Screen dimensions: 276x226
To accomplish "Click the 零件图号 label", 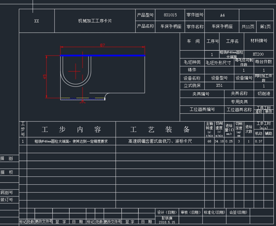I will [x=195, y=15].
